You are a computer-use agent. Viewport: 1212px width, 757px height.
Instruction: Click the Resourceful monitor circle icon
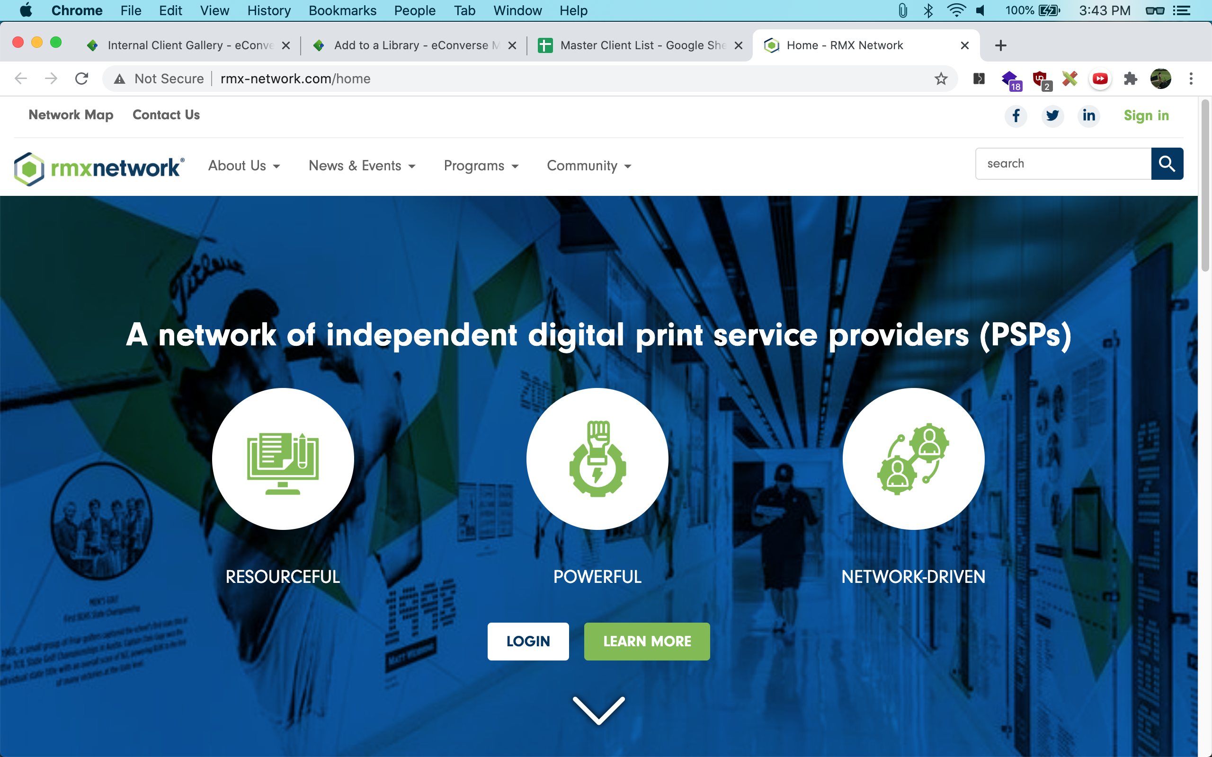click(283, 458)
